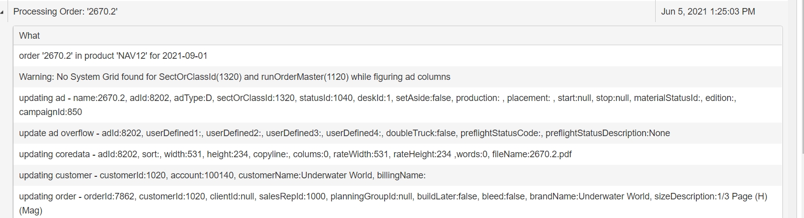Click the "Processing Order: '2670.2'" title
This screenshot has height=218, width=804.
tap(65, 12)
